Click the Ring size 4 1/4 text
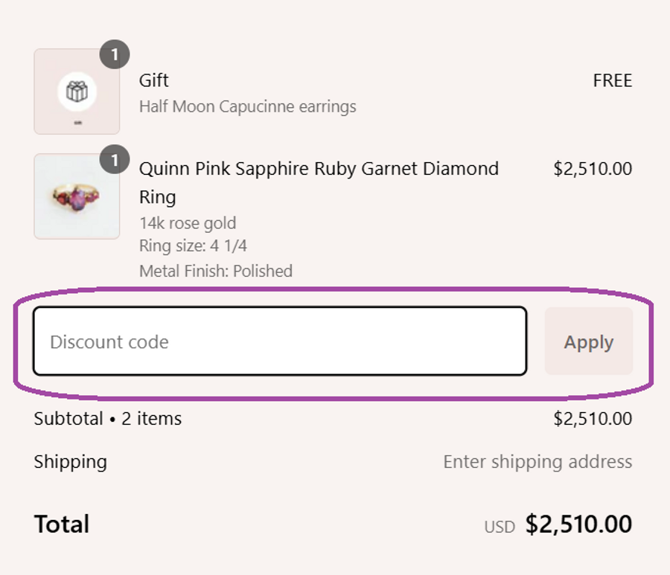This screenshot has width=670, height=575. click(193, 246)
